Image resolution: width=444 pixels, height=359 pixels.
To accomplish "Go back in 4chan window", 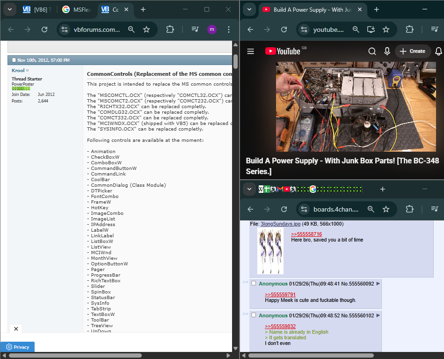I will 251,209.
